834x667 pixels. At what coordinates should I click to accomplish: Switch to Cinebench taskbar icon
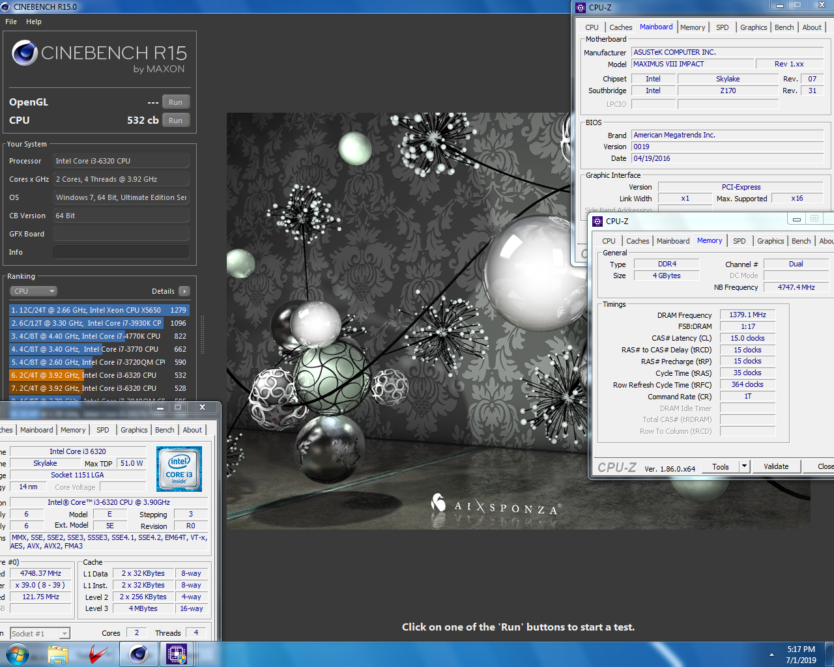click(138, 654)
